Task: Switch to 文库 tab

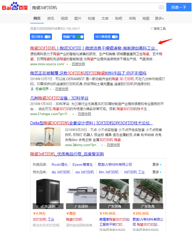Action: [105, 18]
